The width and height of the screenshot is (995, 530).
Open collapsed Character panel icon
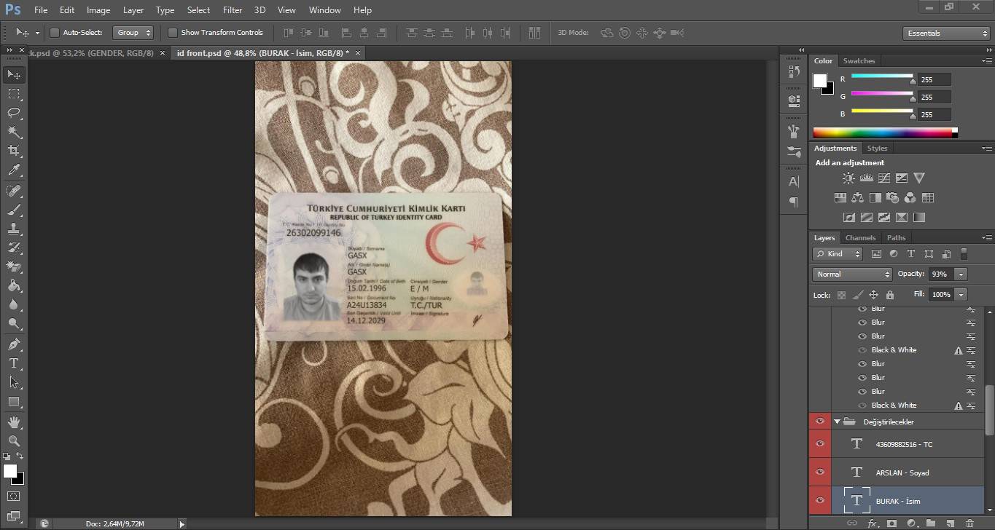(794, 181)
